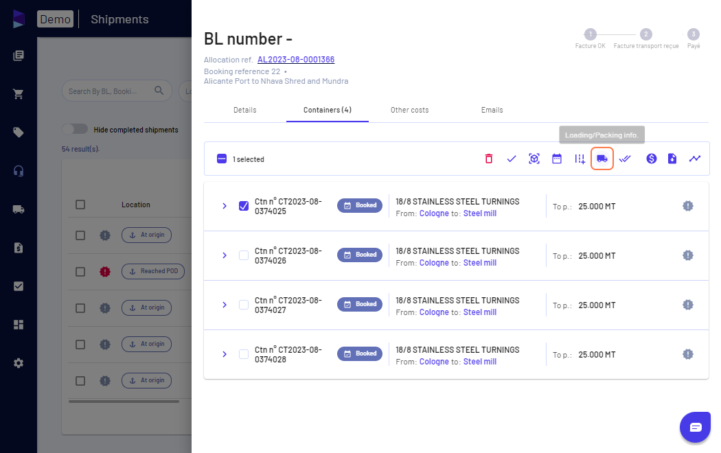Click step 2 Facture transport reçue marker
The height and width of the screenshot is (453, 721).
645,34
